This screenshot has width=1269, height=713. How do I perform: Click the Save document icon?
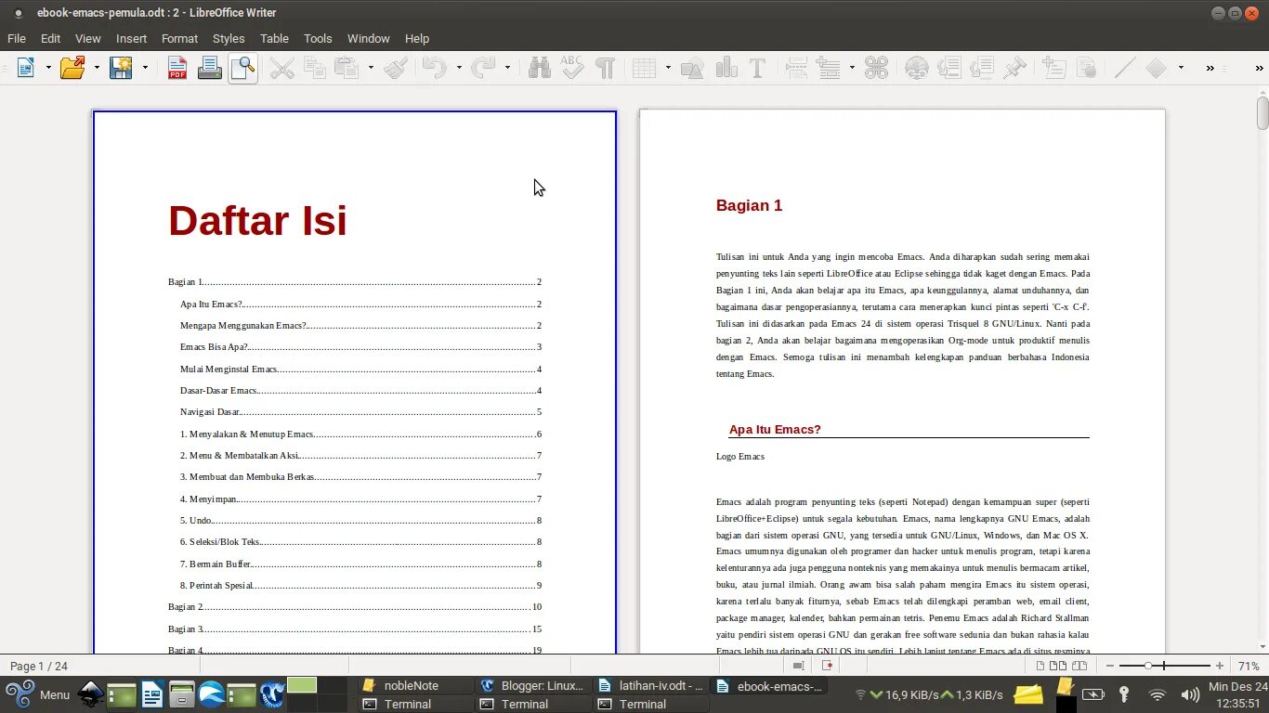[121, 68]
